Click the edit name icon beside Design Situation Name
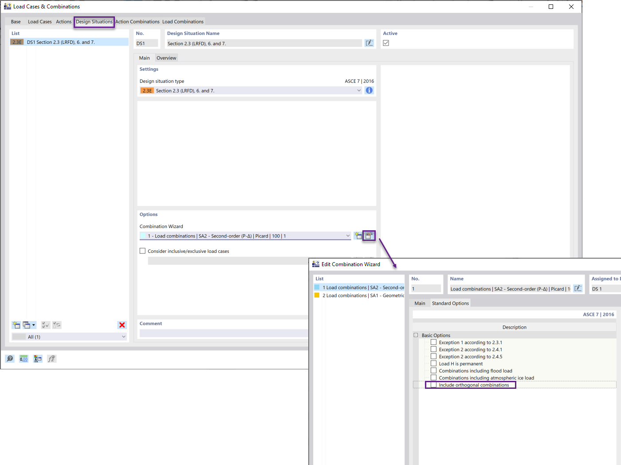621x465 pixels. [x=369, y=43]
